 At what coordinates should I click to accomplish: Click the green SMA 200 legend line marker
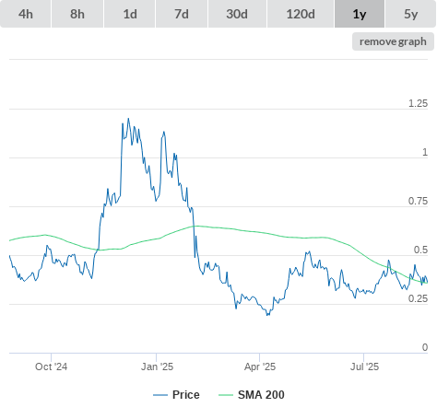tap(226, 395)
